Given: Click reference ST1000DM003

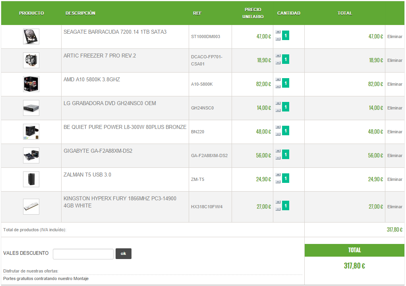Looking at the screenshot, I should (x=206, y=37).
